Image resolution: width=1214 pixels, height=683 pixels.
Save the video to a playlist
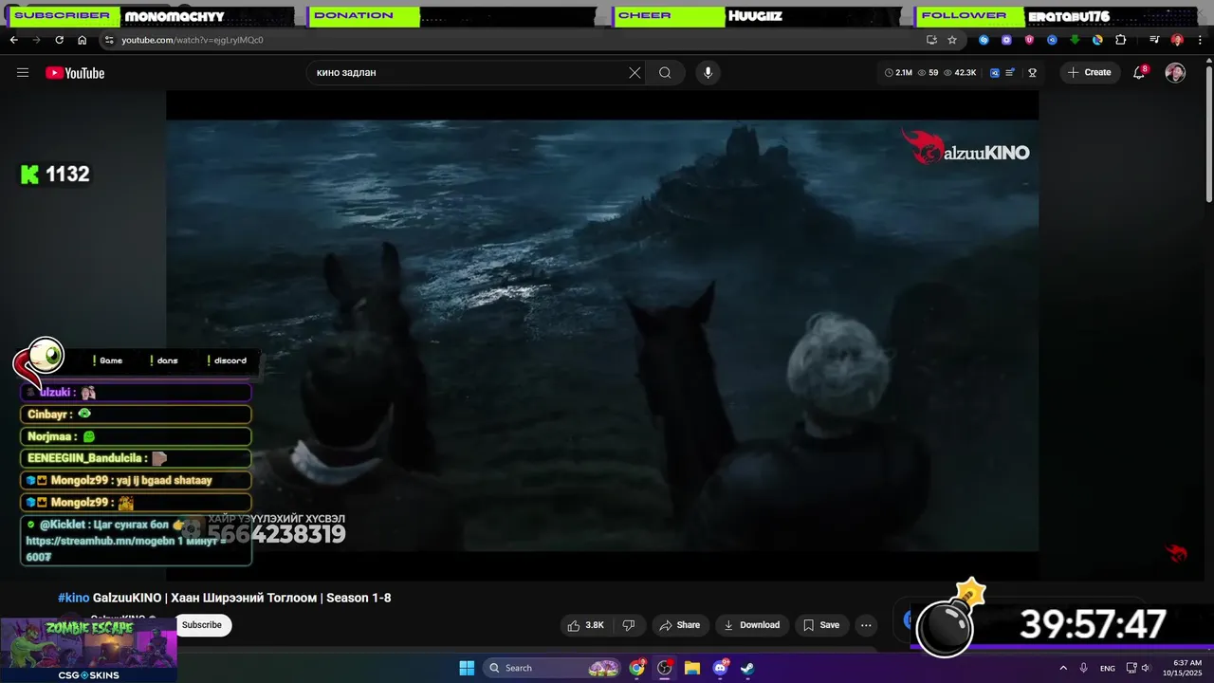coord(820,625)
